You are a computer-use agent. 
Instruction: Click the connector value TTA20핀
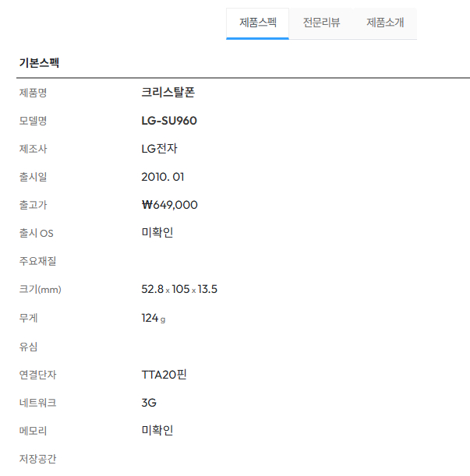click(x=164, y=374)
